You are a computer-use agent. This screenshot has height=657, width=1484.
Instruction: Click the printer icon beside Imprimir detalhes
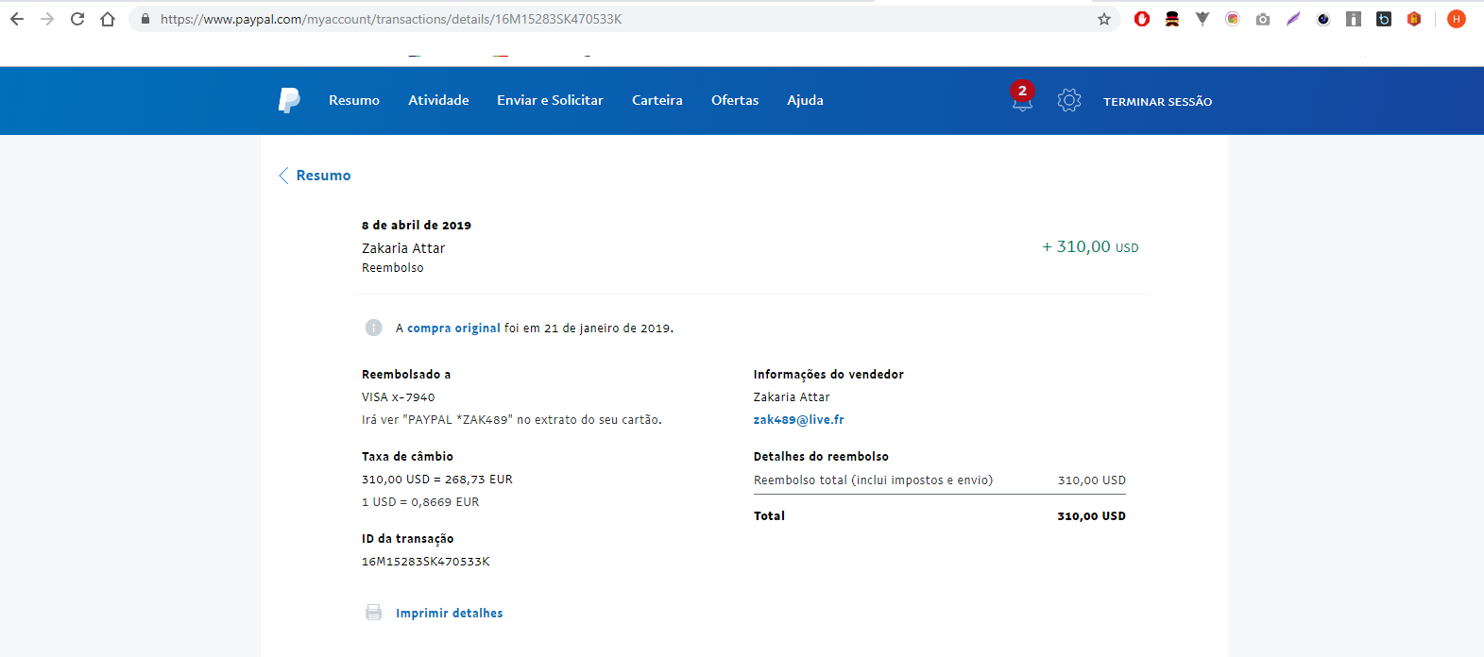click(374, 613)
